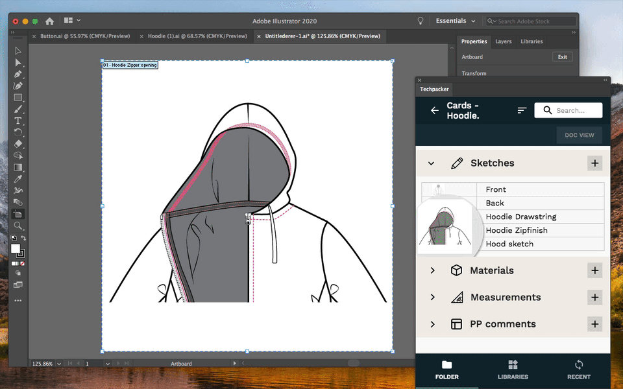Set paint mode to Color swatch
The height and width of the screenshot is (389, 623).
pos(13,264)
